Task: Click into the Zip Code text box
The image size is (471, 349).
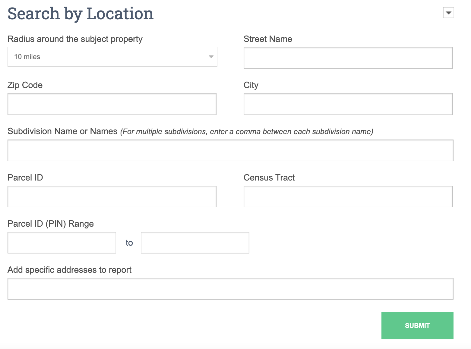Action: [112, 104]
